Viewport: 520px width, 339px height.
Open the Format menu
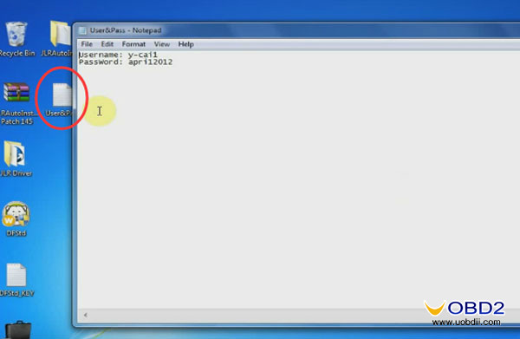[x=133, y=44]
